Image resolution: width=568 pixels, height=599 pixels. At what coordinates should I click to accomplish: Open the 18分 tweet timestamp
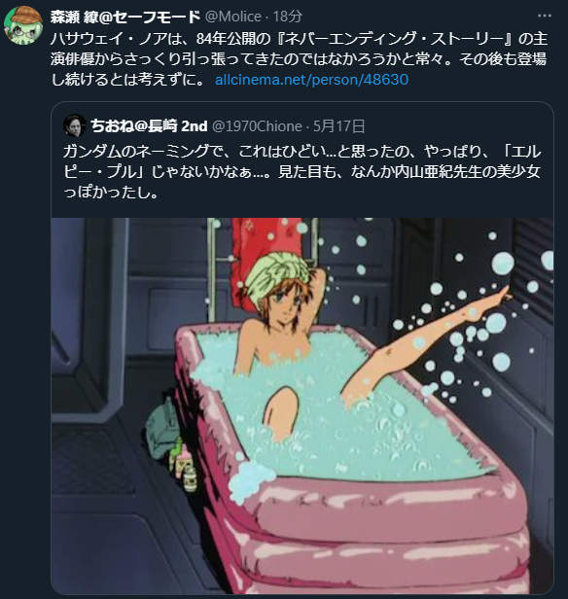(x=288, y=17)
